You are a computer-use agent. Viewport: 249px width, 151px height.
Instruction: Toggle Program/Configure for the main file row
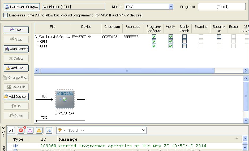pos(154,37)
